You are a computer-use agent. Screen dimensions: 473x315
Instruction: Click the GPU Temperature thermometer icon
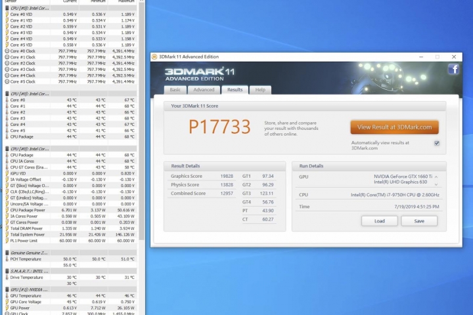click(x=7, y=296)
